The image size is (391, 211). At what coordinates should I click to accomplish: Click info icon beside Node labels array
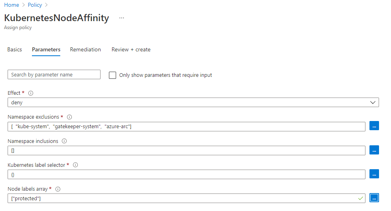click(x=58, y=189)
